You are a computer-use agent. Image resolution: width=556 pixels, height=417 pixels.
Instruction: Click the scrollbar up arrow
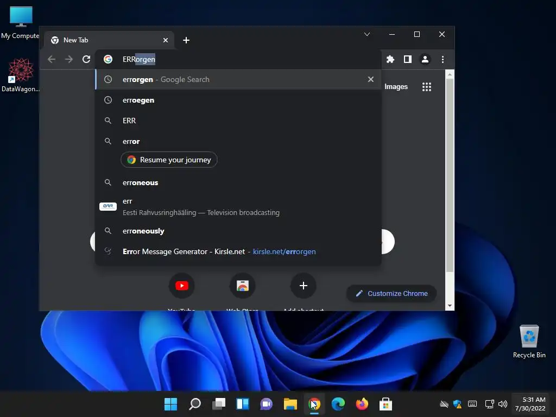click(x=450, y=74)
